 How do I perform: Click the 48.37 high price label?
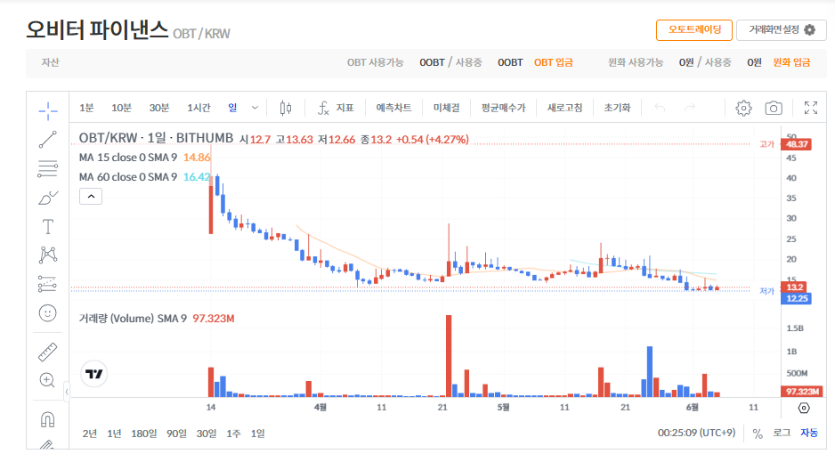click(796, 144)
